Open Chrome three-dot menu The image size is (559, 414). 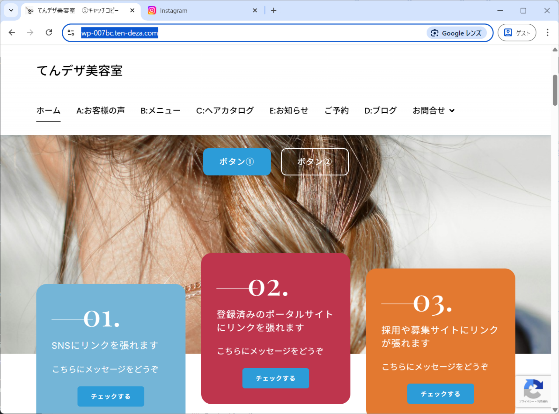[547, 33]
